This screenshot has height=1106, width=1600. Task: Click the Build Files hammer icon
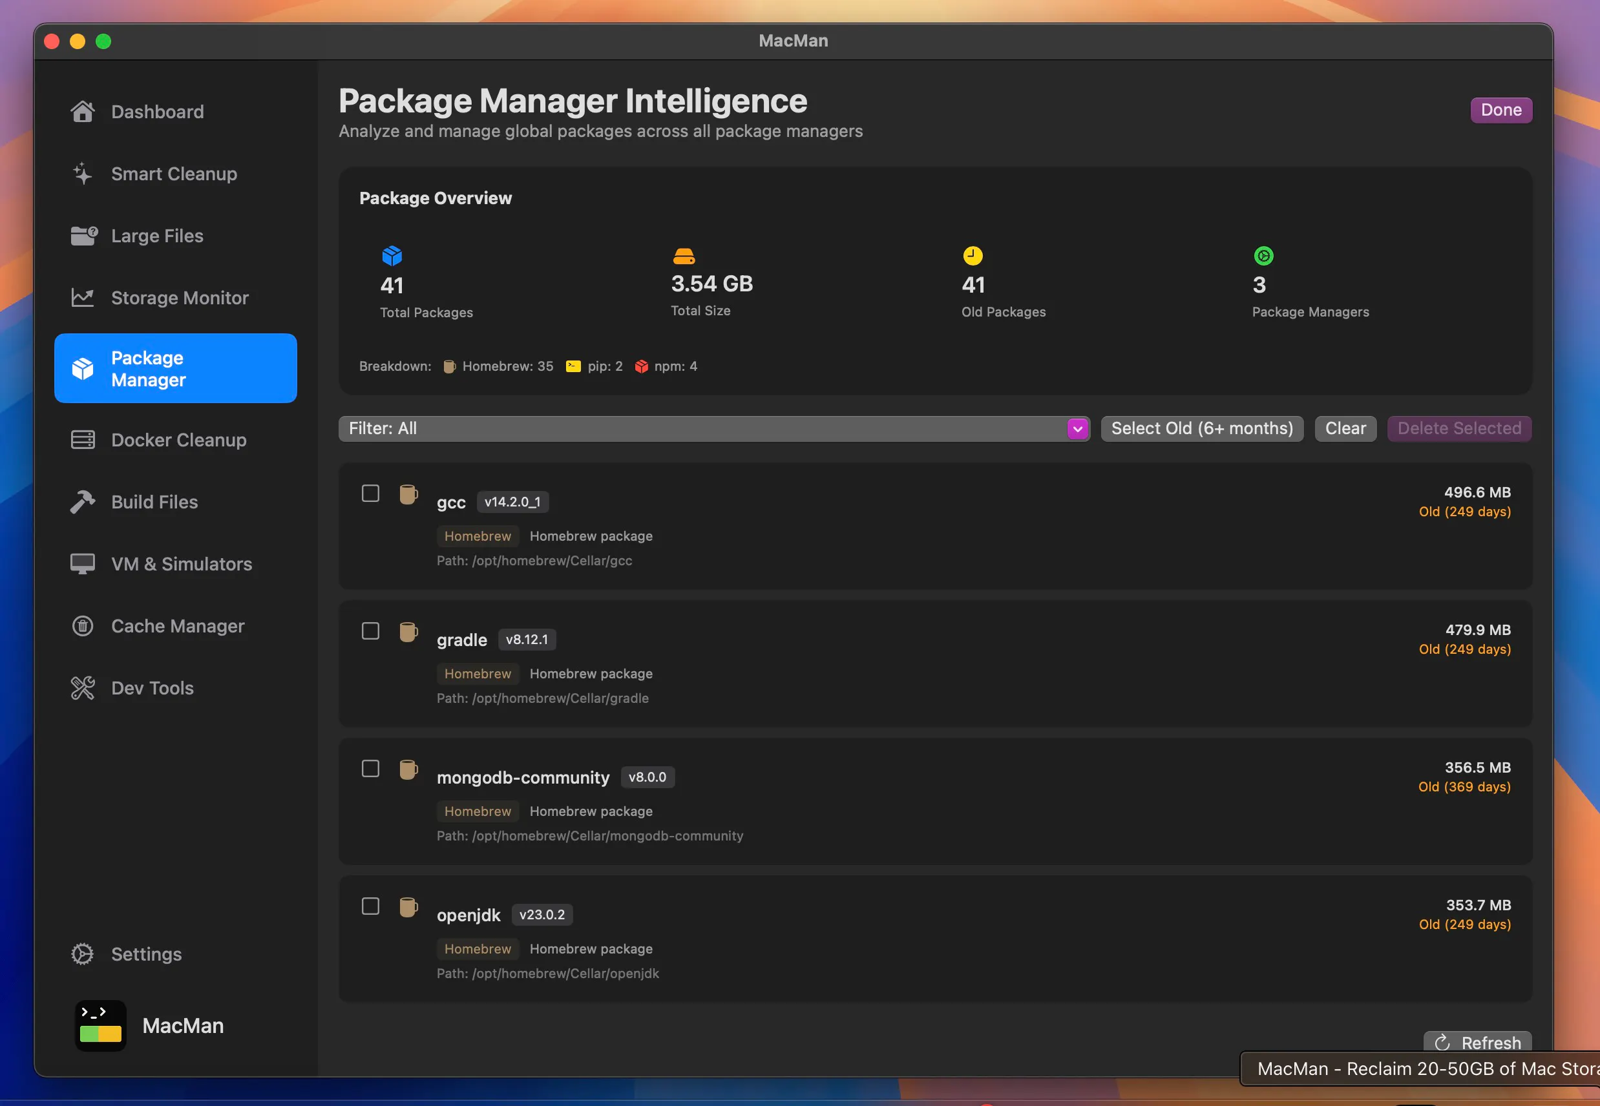pyautogui.click(x=83, y=502)
